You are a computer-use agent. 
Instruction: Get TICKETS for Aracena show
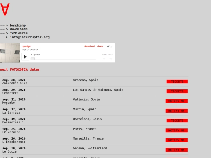177,82
